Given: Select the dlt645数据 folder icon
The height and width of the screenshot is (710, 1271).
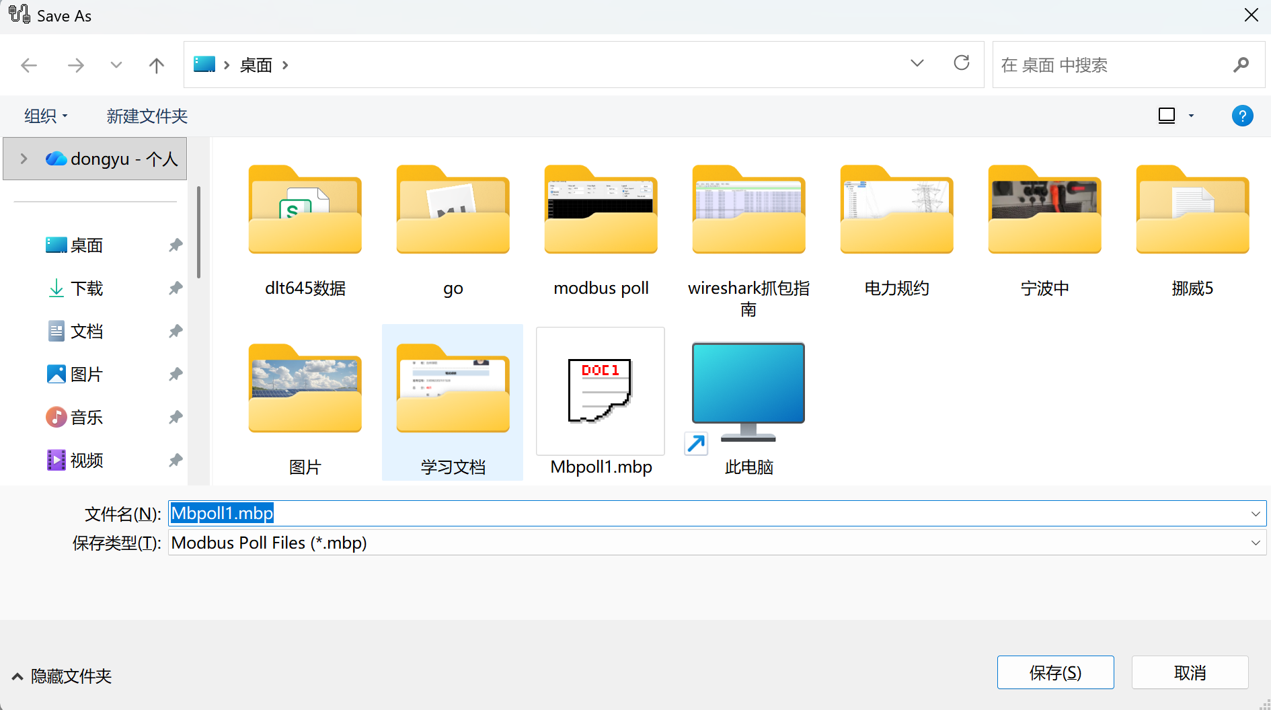Looking at the screenshot, I should (x=305, y=209).
